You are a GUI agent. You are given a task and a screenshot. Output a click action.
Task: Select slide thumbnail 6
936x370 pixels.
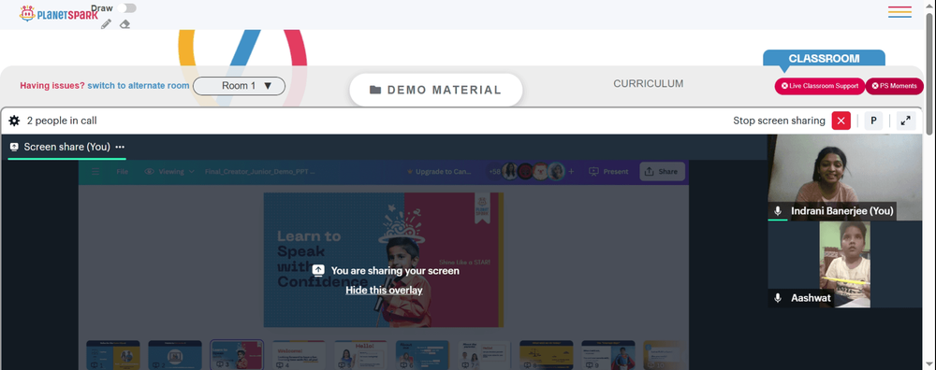(423, 355)
